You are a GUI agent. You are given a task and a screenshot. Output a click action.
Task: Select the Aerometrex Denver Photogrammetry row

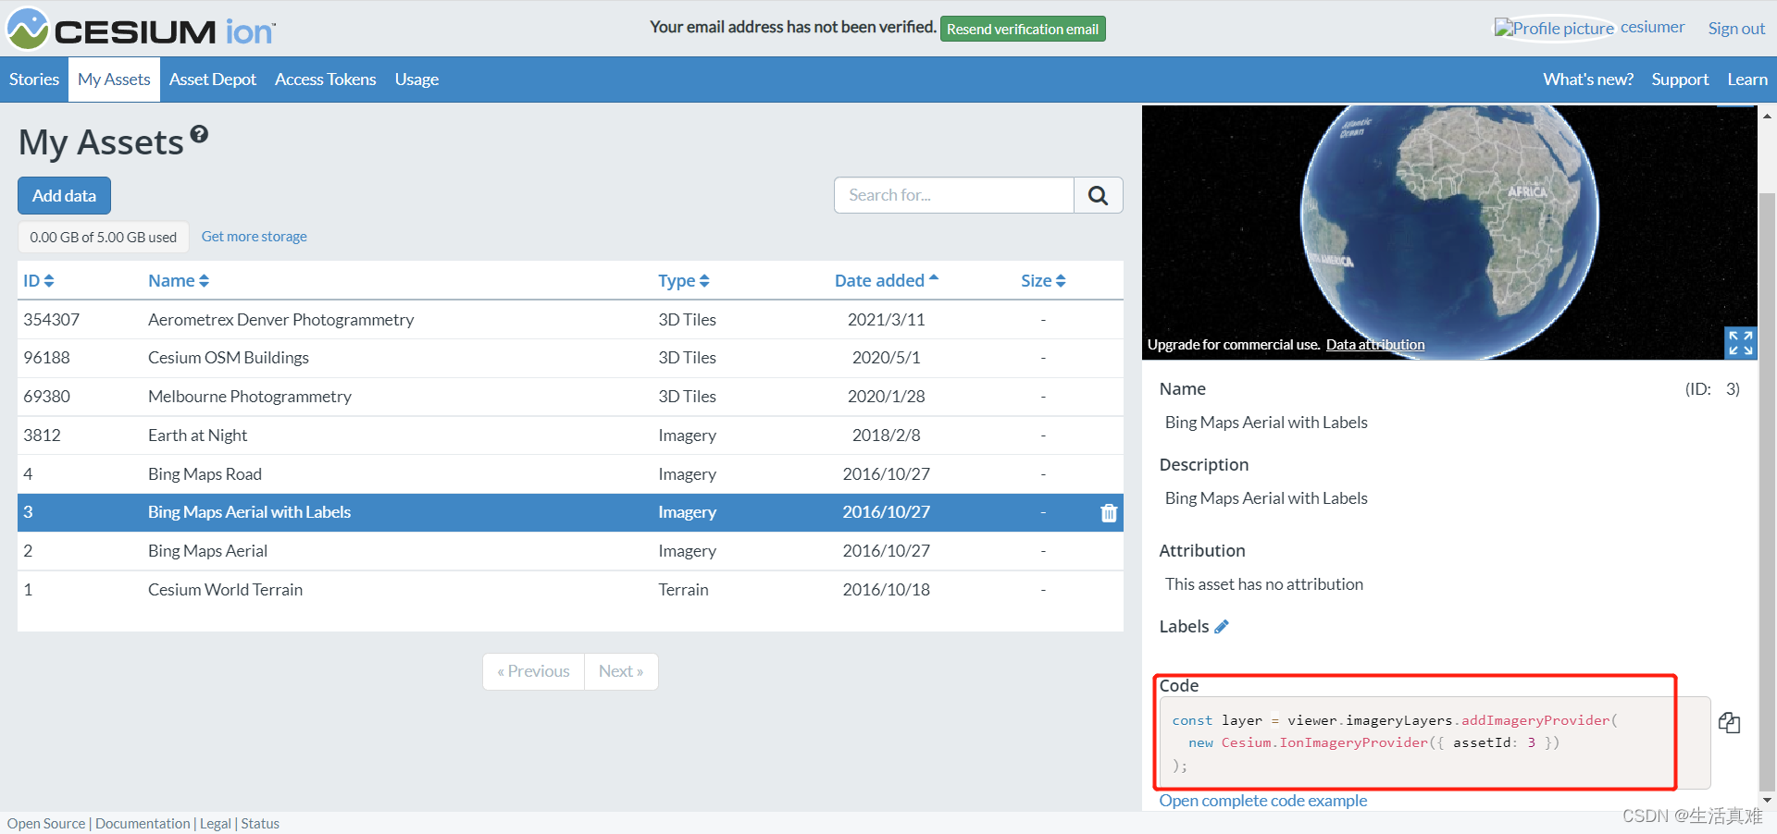tap(570, 320)
